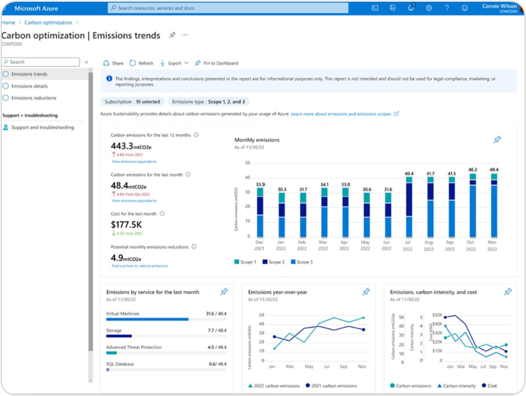Pin Emissions, carbon intensity, and cost chart

508,291
